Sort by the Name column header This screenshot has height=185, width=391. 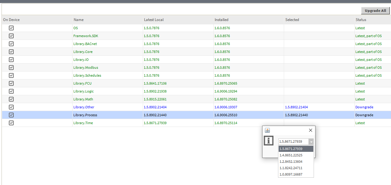(79, 20)
